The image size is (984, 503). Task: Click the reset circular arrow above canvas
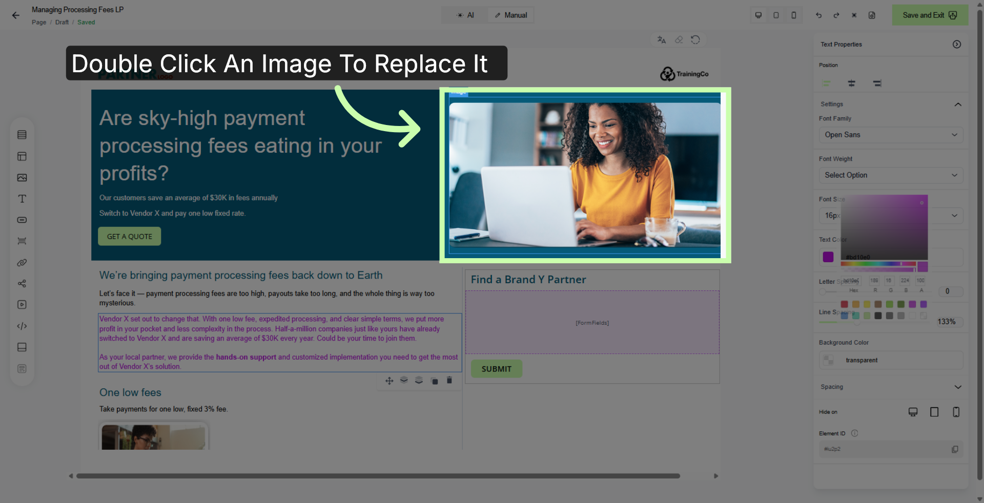(695, 40)
